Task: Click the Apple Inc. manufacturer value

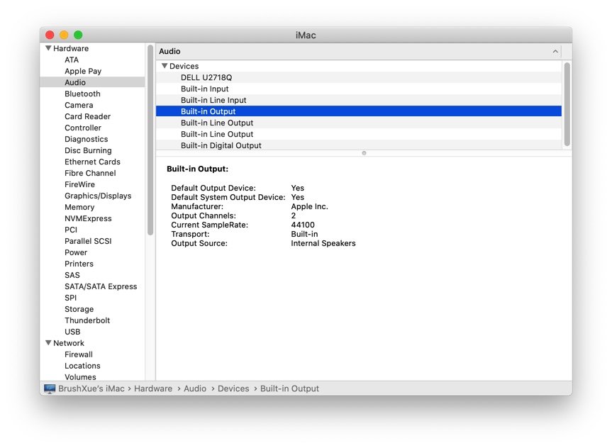Action: 309,206
